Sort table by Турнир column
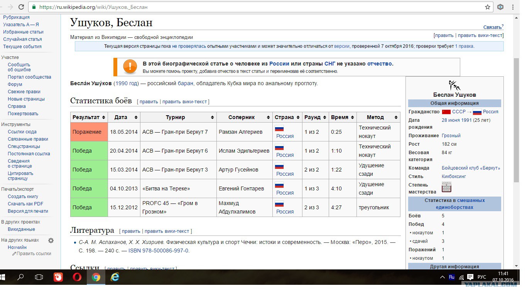The width and height of the screenshot is (527, 296). (x=212, y=117)
